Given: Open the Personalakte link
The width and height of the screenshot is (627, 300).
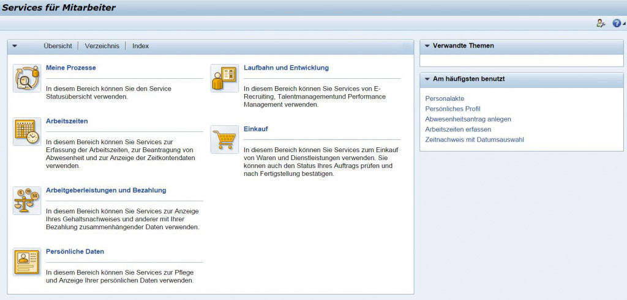Looking at the screenshot, I should tap(445, 98).
